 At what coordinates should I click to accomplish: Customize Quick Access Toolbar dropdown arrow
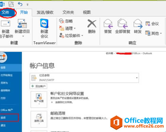click(x=27, y=4)
